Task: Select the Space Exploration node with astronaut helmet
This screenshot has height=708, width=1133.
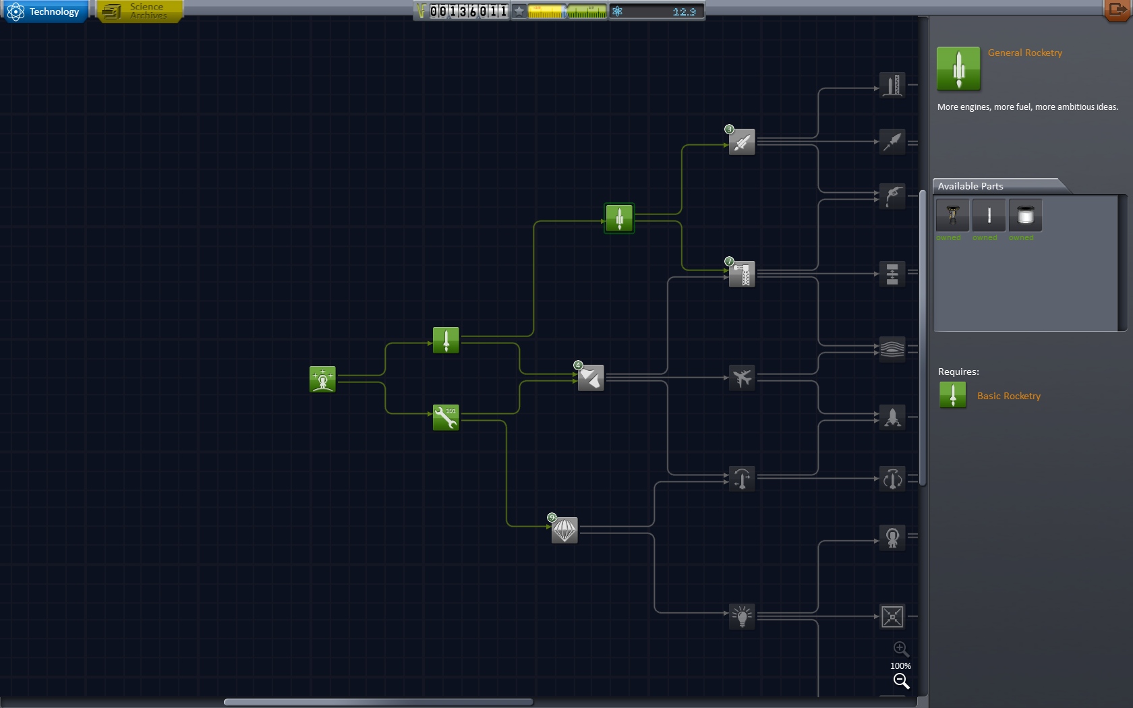Action: click(x=892, y=537)
